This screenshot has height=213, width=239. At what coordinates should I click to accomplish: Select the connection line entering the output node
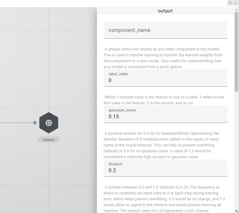tap(15, 123)
